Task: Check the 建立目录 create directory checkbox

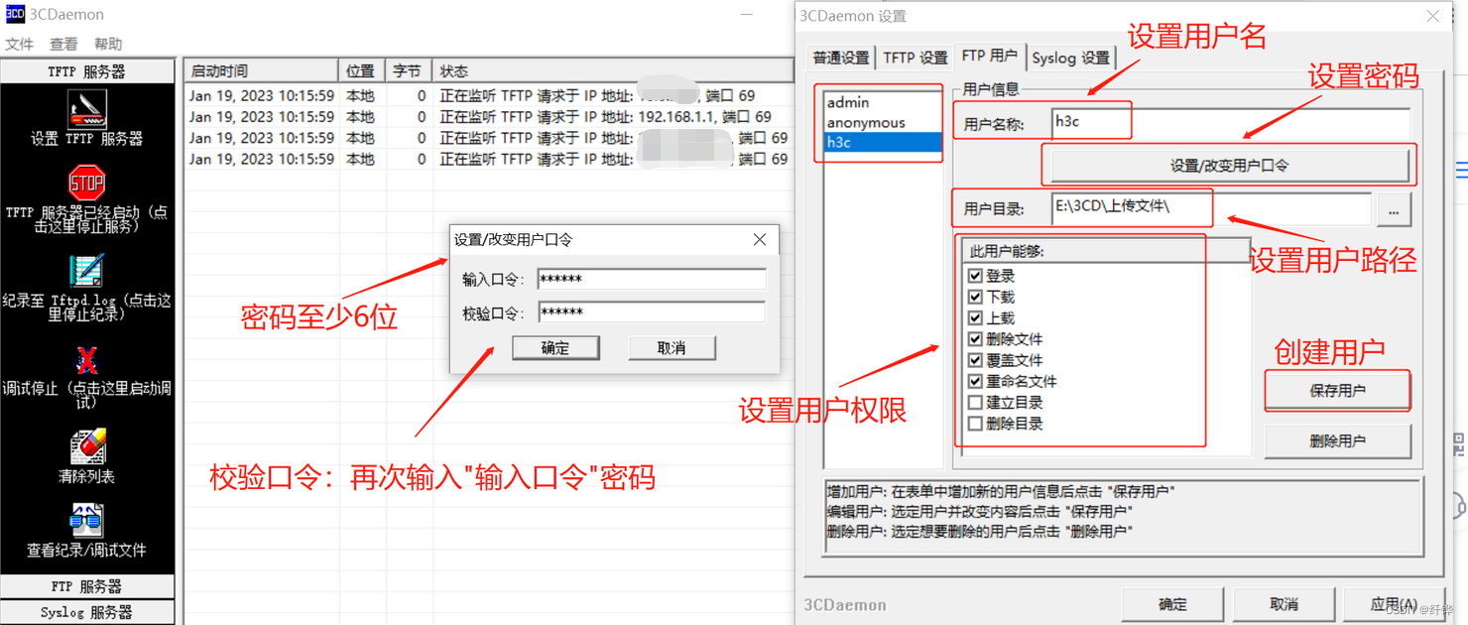Action: point(975,402)
